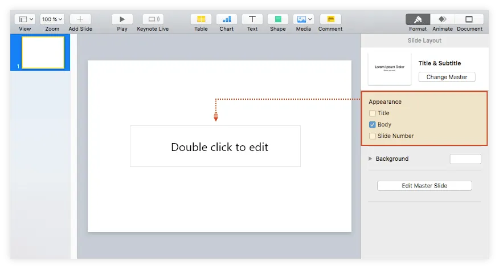Open the Background color swatch
This screenshot has width=499, height=269.
(465, 159)
